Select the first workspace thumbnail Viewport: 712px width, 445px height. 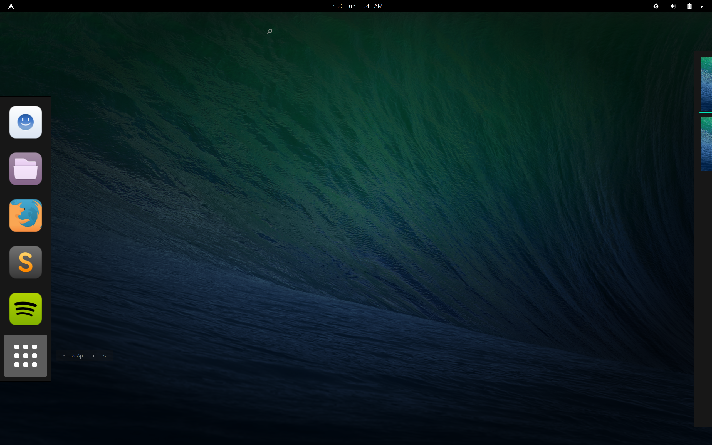706,85
